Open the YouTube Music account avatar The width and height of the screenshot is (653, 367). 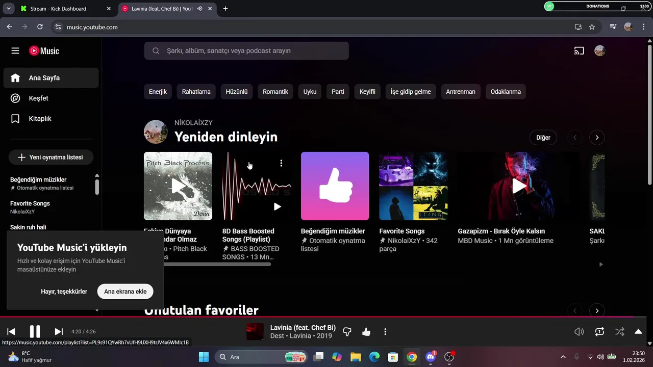point(600,50)
